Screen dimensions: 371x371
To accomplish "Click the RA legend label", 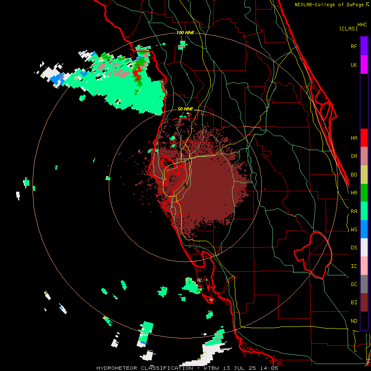I will pyautogui.click(x=354, y=211).
